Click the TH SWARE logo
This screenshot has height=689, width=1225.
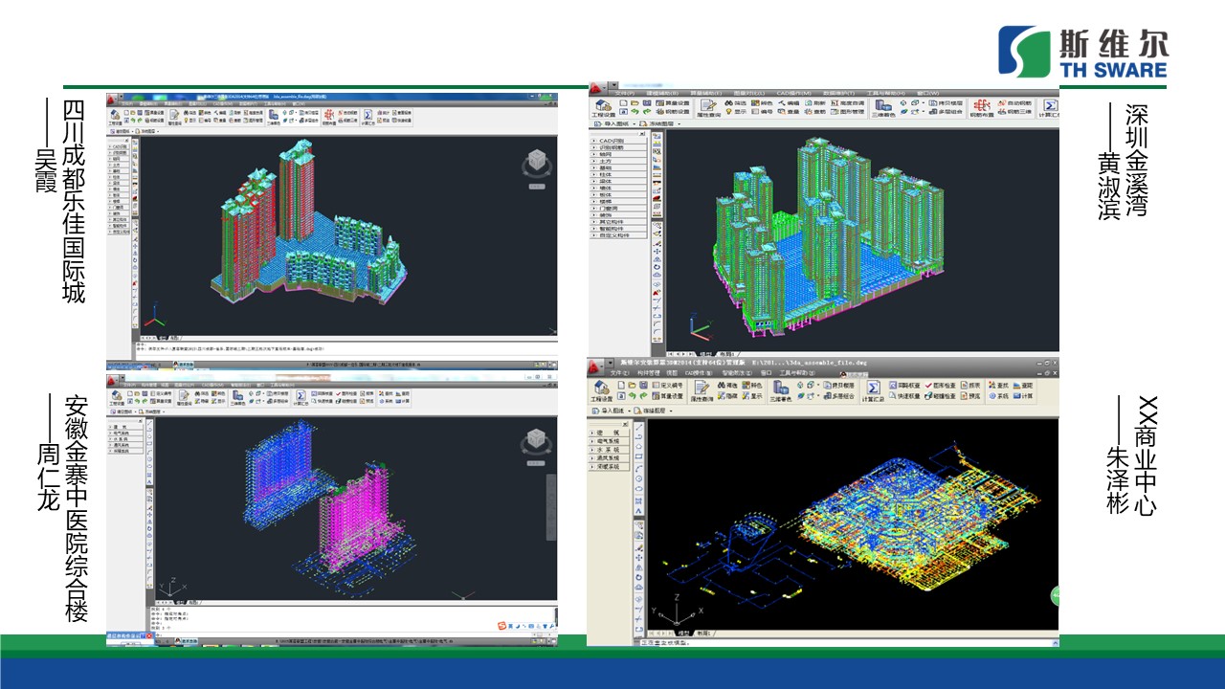point(1082,52)
